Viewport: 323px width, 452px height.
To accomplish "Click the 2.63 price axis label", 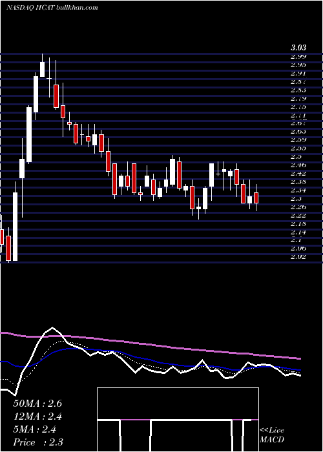I will (298, 132).
